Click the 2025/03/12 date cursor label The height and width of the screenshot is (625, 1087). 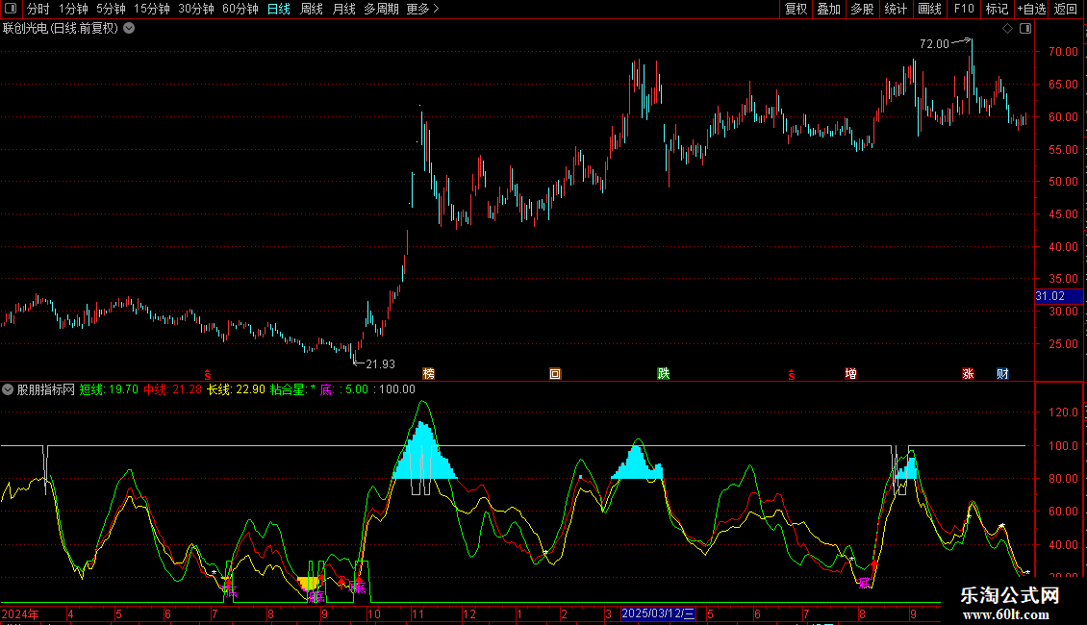tap(658, 613)
